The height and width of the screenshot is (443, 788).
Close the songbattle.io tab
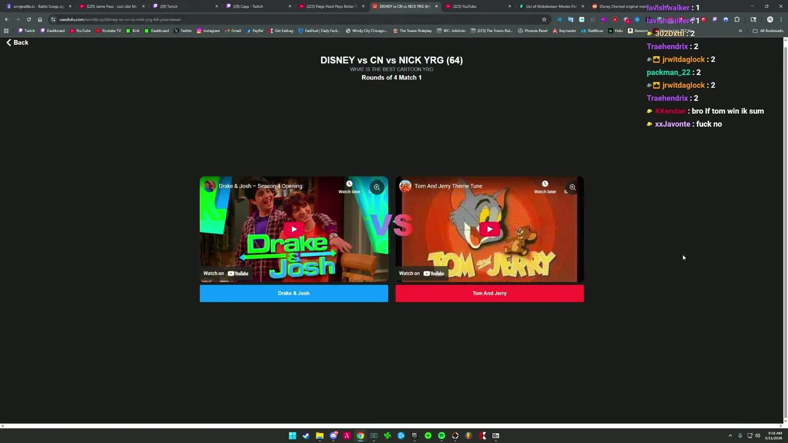(x=70, y=6)
